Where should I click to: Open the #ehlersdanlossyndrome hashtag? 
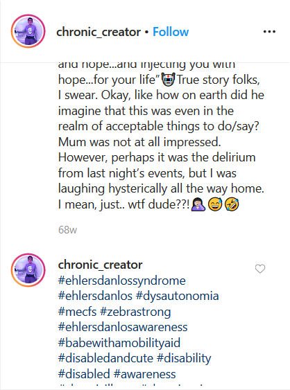coord(122,281)
